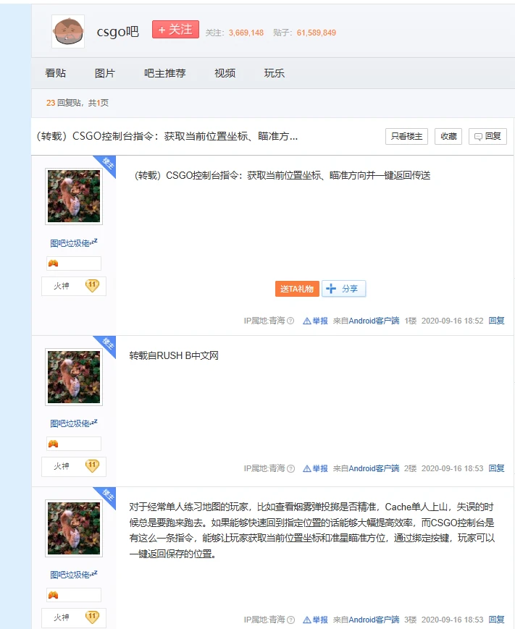Click the thread title (转载) CSGO控制台指令

pos(167,136)
